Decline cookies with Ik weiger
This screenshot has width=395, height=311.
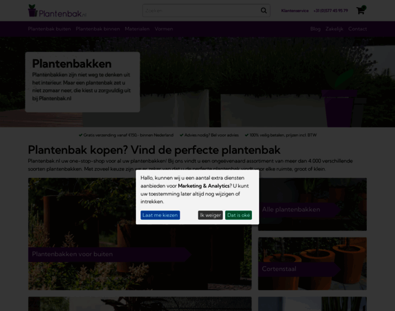210,215
